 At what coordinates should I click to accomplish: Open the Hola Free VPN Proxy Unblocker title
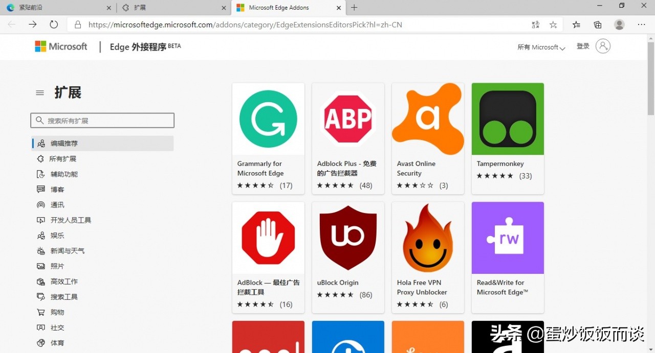coord(422,287)
